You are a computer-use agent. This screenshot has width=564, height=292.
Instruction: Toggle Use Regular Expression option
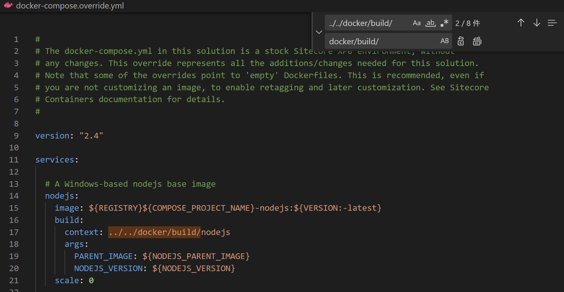point(444,23)
